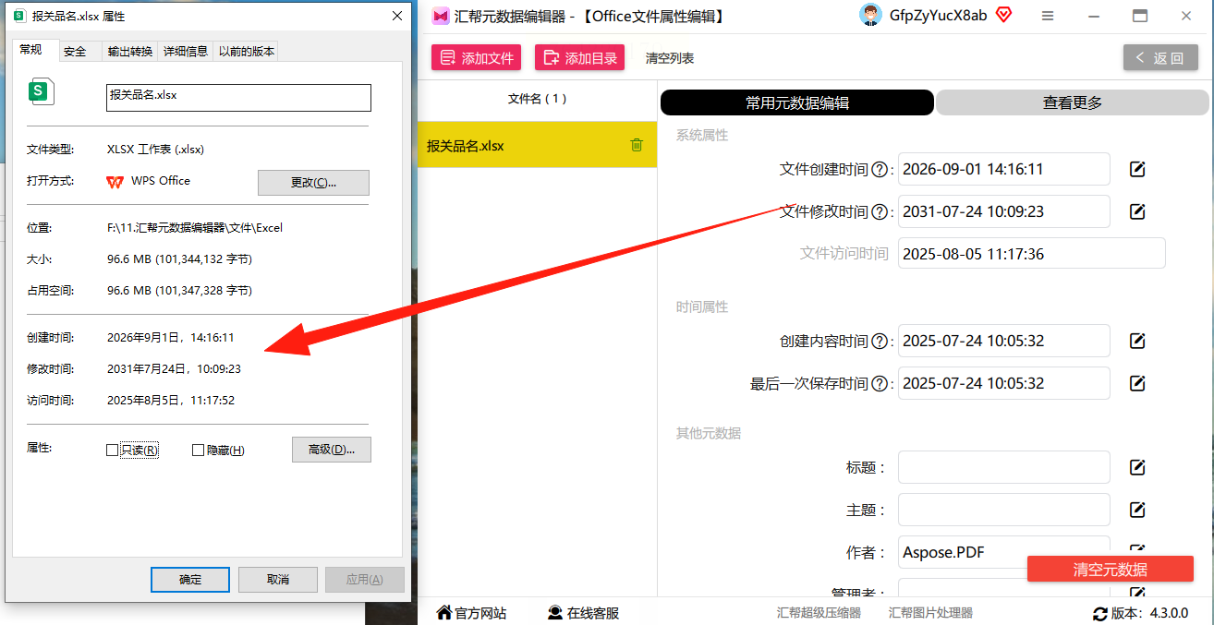Click 清空列表 button
Image resolution: width=1214 pixels, height=625 pixels.
click(670, 58)
